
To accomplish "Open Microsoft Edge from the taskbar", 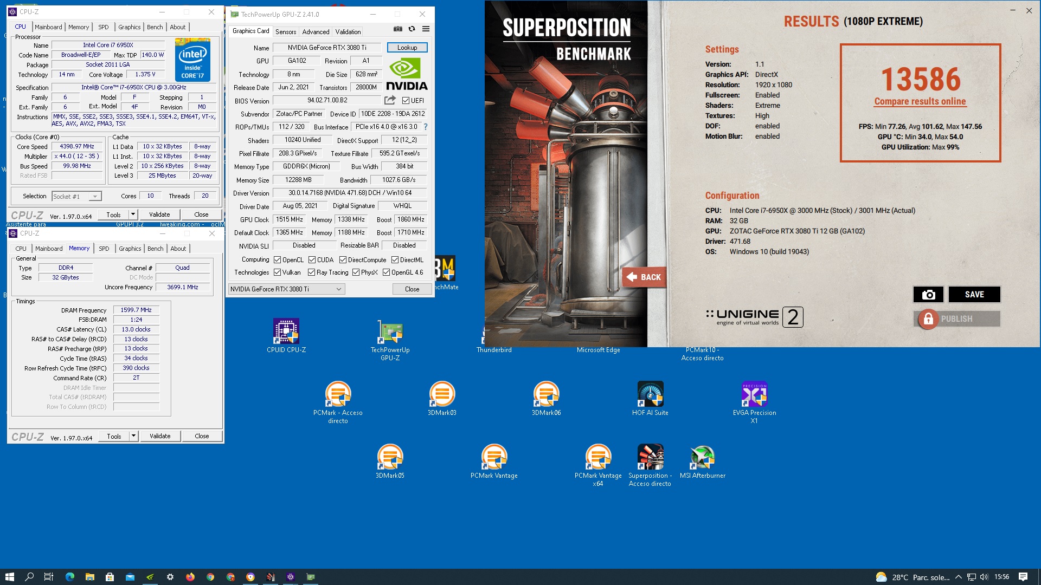I will point(70,577).
